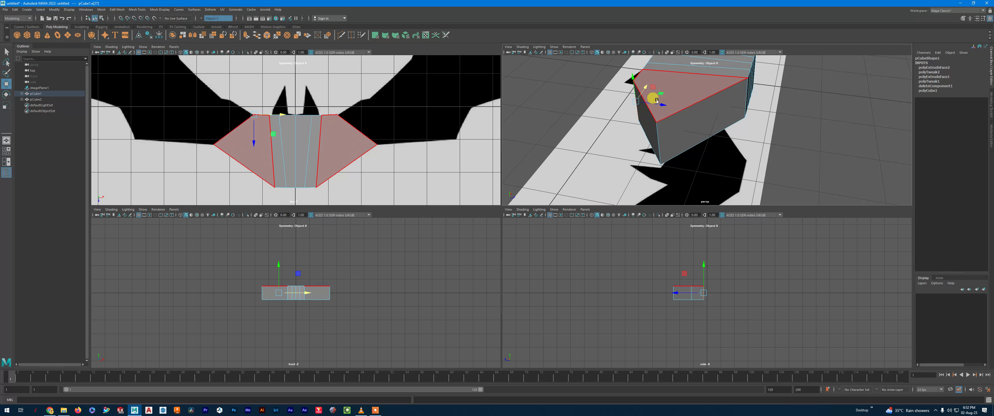994x416 pixels.
Task: Open the Modeling menu set dropdown
Action: pos(18,18)
